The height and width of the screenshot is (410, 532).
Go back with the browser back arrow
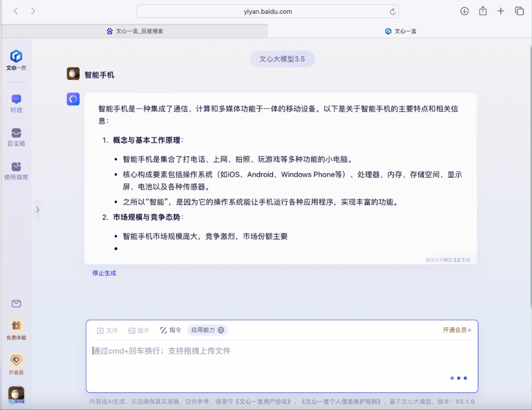16,11
